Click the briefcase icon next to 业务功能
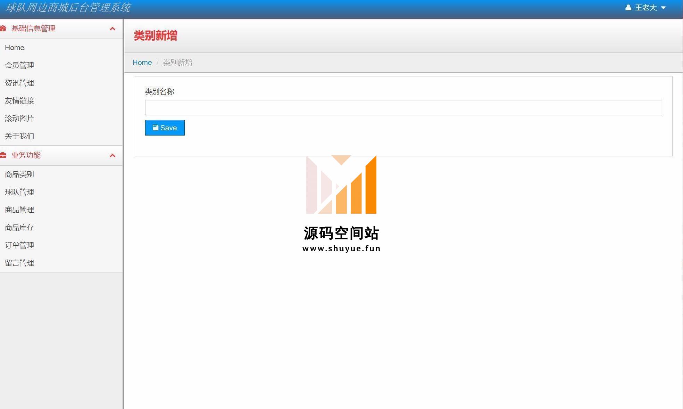Image resolution: width=683 pixels, height=409 pixels. click(3, 155)
